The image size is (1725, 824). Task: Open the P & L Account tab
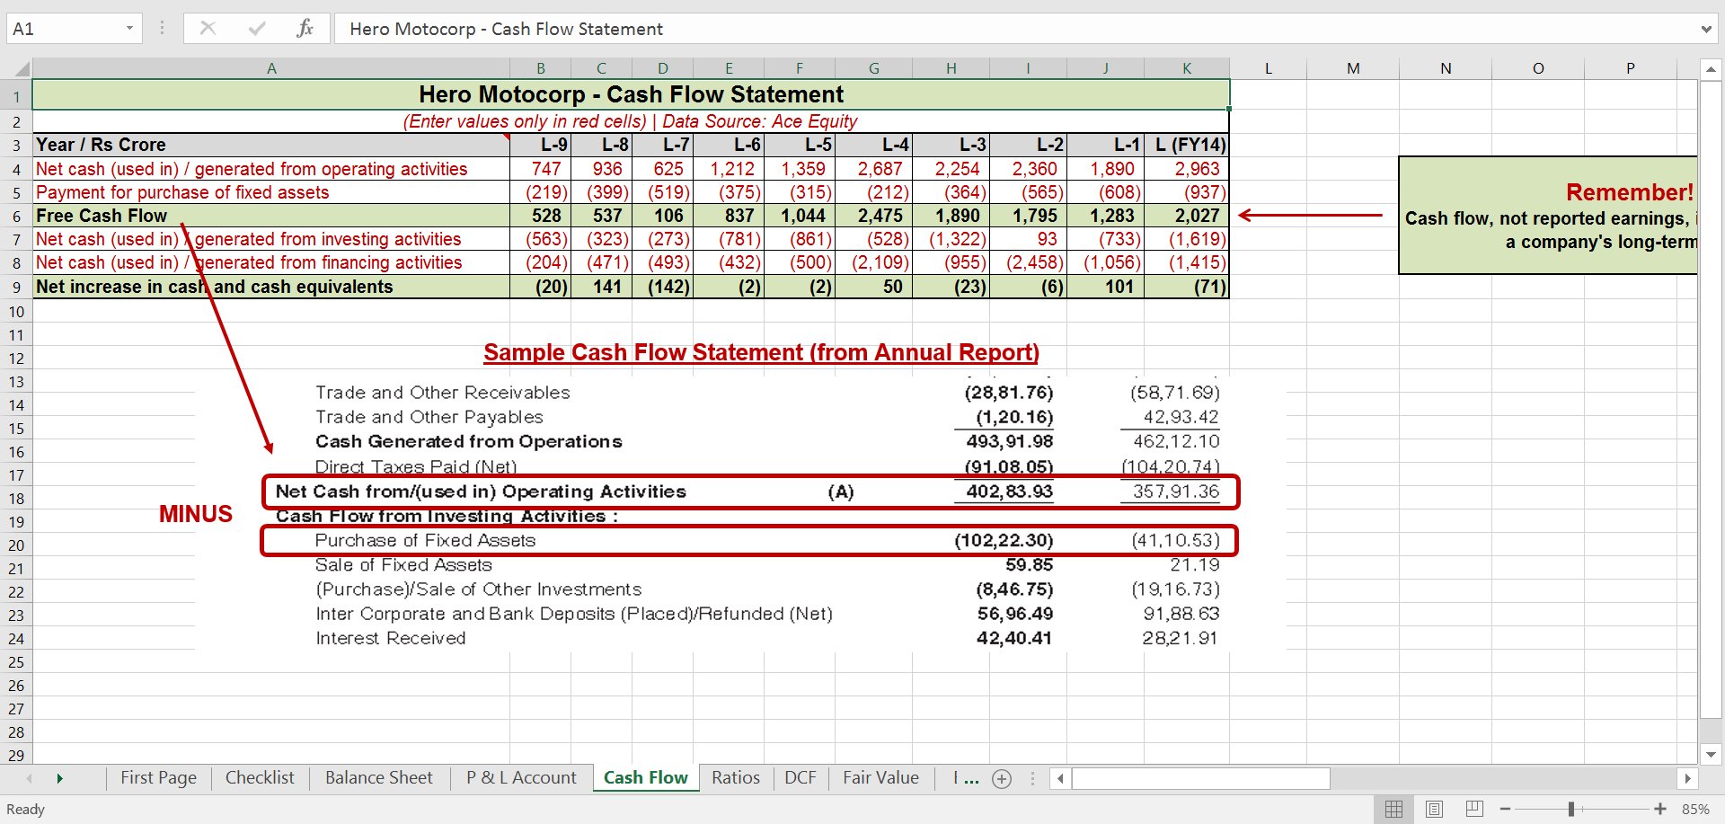tap(521, 778)
